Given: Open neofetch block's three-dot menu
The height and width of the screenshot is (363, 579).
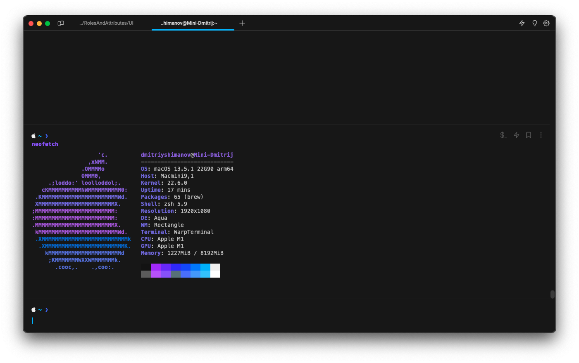Looking at the screenshot, I should [x=541, y=135].
